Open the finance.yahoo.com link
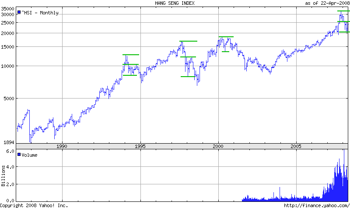The width and height of the screenshot is (350, 208). tap(316, 205)
